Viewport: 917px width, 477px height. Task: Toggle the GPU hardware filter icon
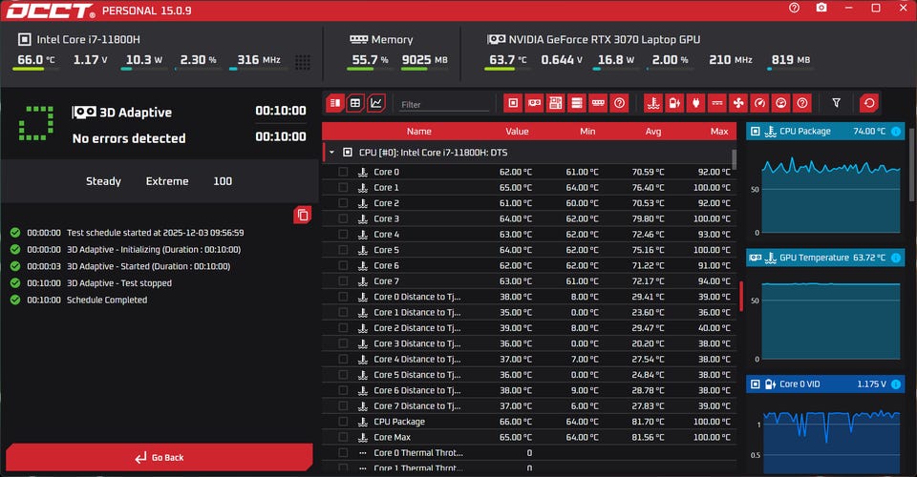534,103
